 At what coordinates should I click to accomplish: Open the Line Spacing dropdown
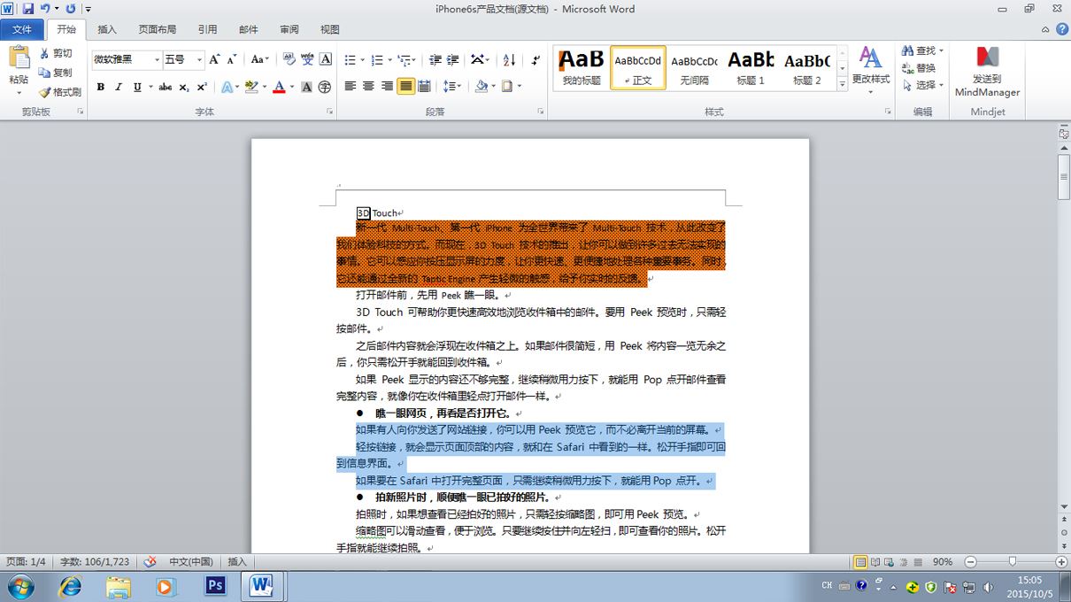(x=451, y=87)
